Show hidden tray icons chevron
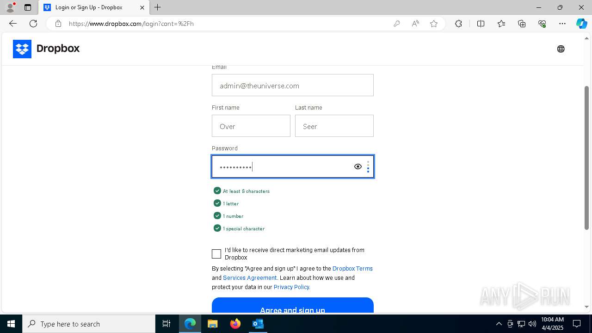592x333 pixels. point(499,324)
